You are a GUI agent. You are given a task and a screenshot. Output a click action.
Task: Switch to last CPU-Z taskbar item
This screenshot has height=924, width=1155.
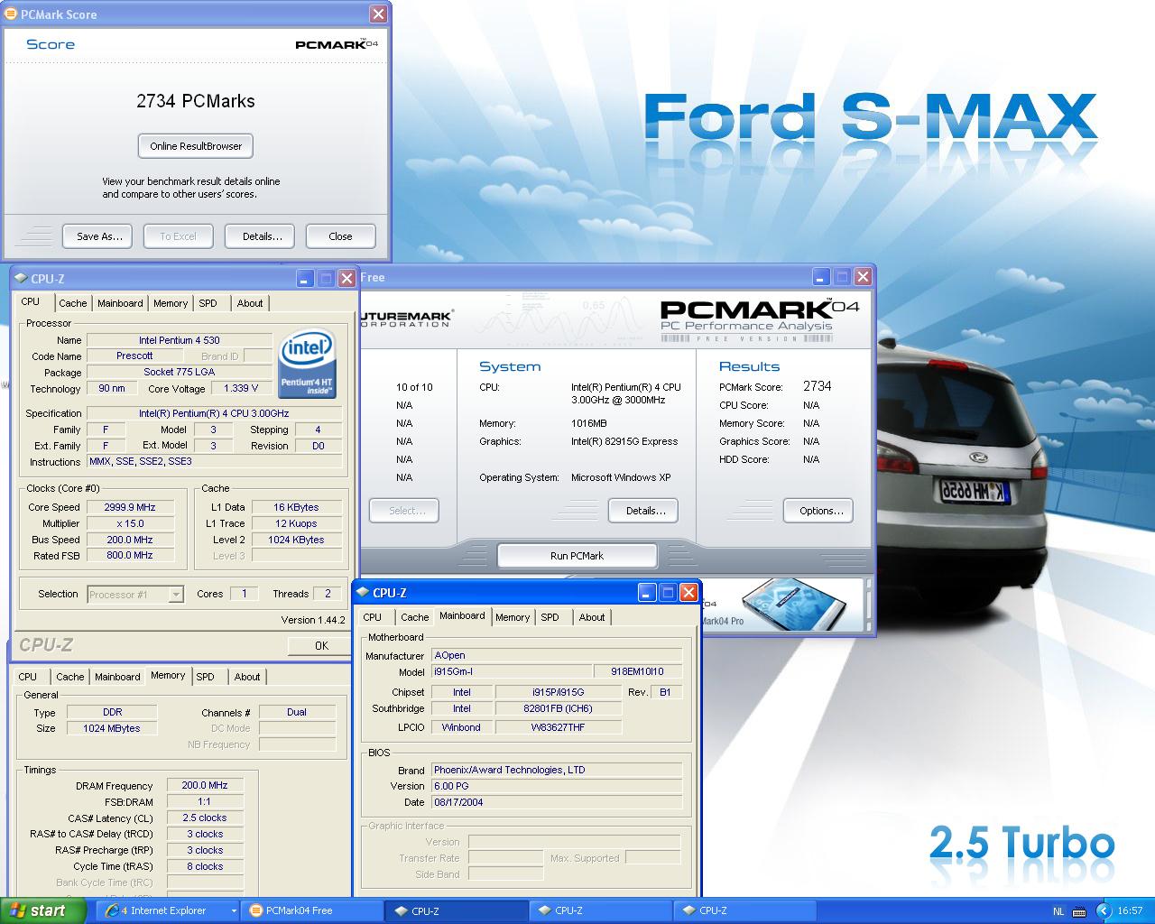(744, 910)
